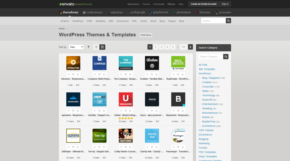Screen dimensions: 290x161
Task: Open the videohive marketplace tab
Action: pyautogui.click(x=114, y=12)
